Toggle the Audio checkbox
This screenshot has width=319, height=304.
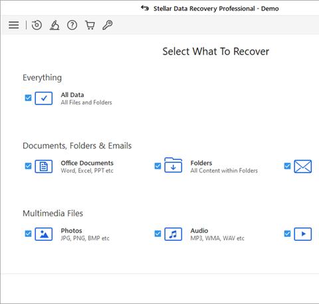point(158,233)
